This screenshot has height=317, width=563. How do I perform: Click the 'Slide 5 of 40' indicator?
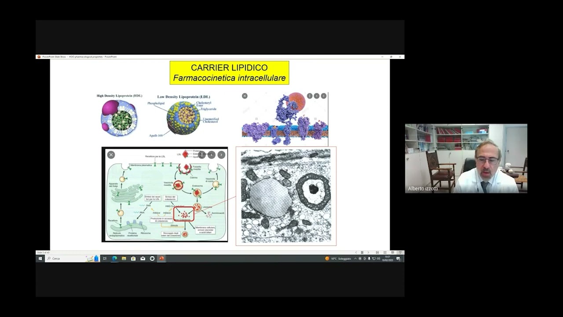pos(43,253)
